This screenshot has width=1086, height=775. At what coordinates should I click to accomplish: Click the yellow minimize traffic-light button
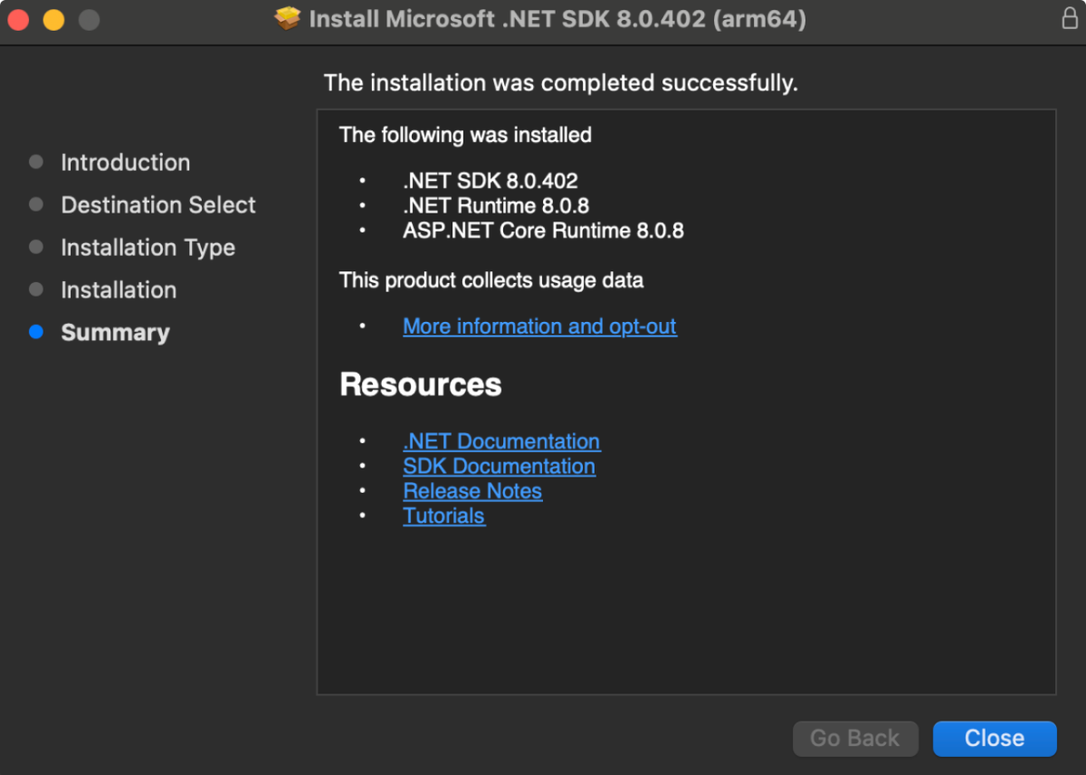[x=52, y=18]
